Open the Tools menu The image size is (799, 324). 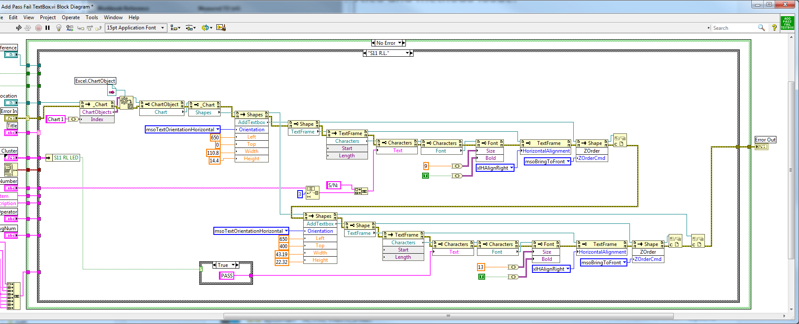pos(92,17)
